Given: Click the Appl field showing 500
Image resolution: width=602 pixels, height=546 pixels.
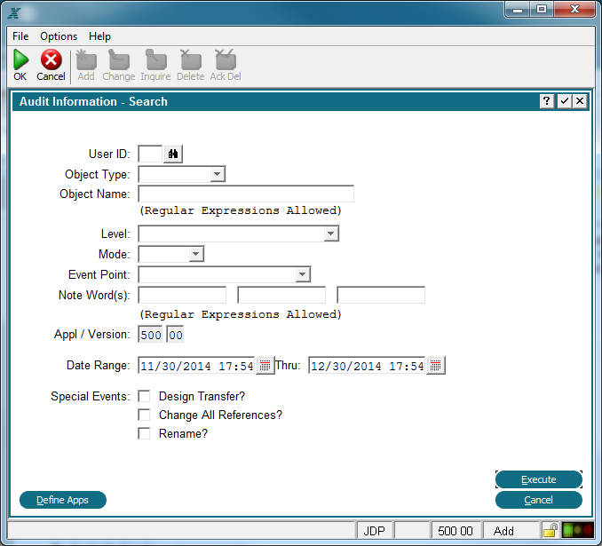Looking at the screenshot, I should click(x=151, y=335).
